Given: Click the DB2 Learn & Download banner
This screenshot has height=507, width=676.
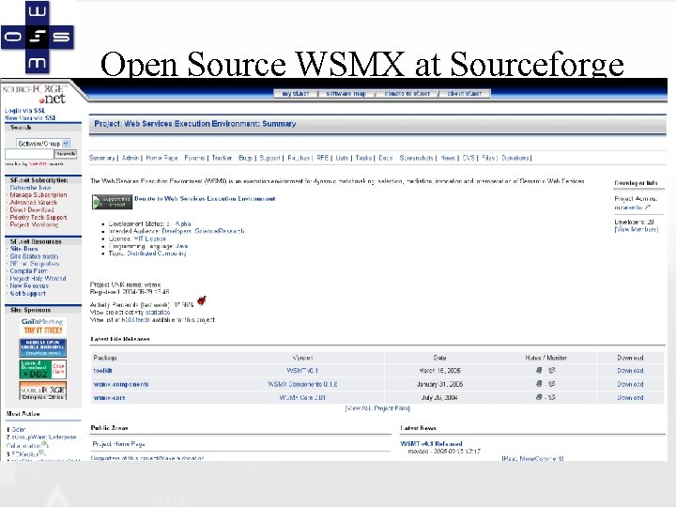Looking at the screenshot, I should point(42,369).
